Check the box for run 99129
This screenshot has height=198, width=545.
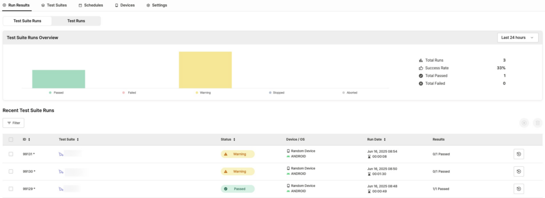click(x=11, y=188)
